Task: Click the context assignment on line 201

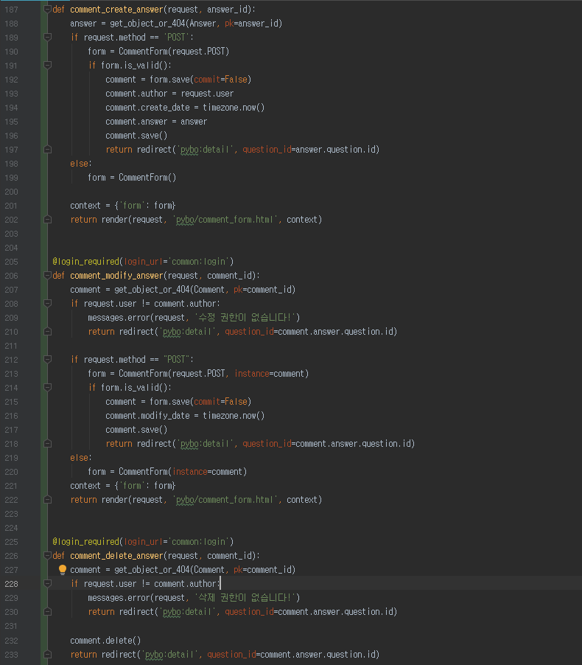Action: point(123,205)
